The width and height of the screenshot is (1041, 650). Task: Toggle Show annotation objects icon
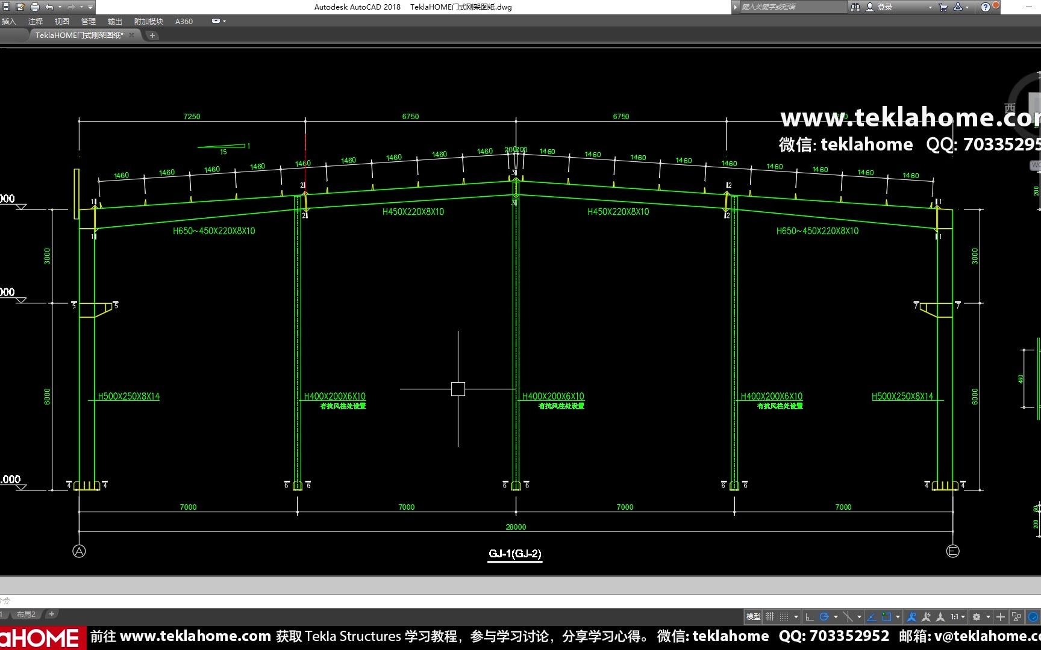coord(911,617)
